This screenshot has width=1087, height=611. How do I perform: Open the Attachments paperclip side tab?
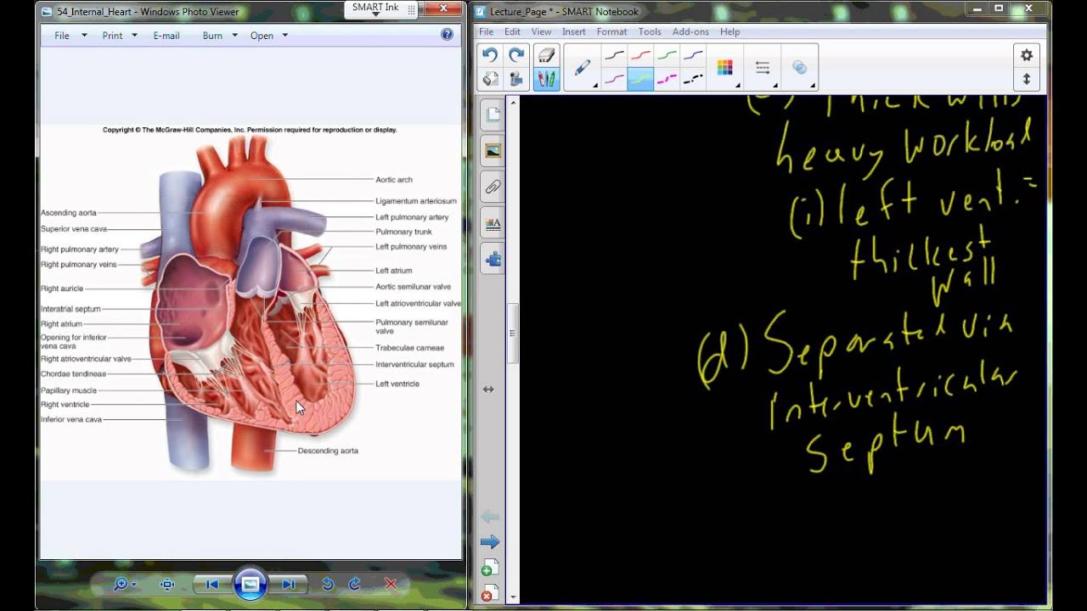[493, 188]
